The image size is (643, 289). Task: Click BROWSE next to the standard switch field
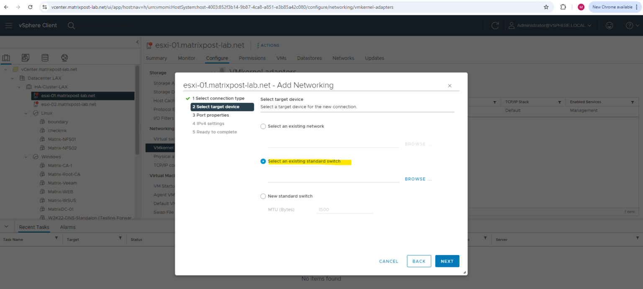point(418,179)
